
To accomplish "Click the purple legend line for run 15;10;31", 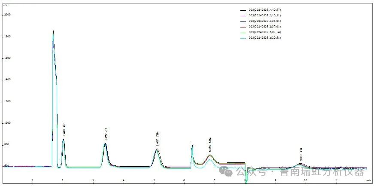I will coord(243,15).
